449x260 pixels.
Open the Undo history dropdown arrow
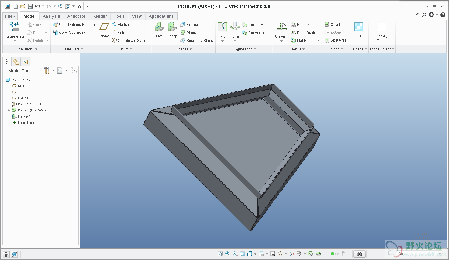[43, 6]
